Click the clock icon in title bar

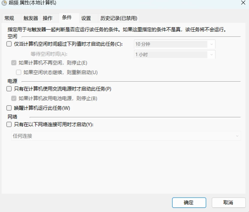point(4,3)
